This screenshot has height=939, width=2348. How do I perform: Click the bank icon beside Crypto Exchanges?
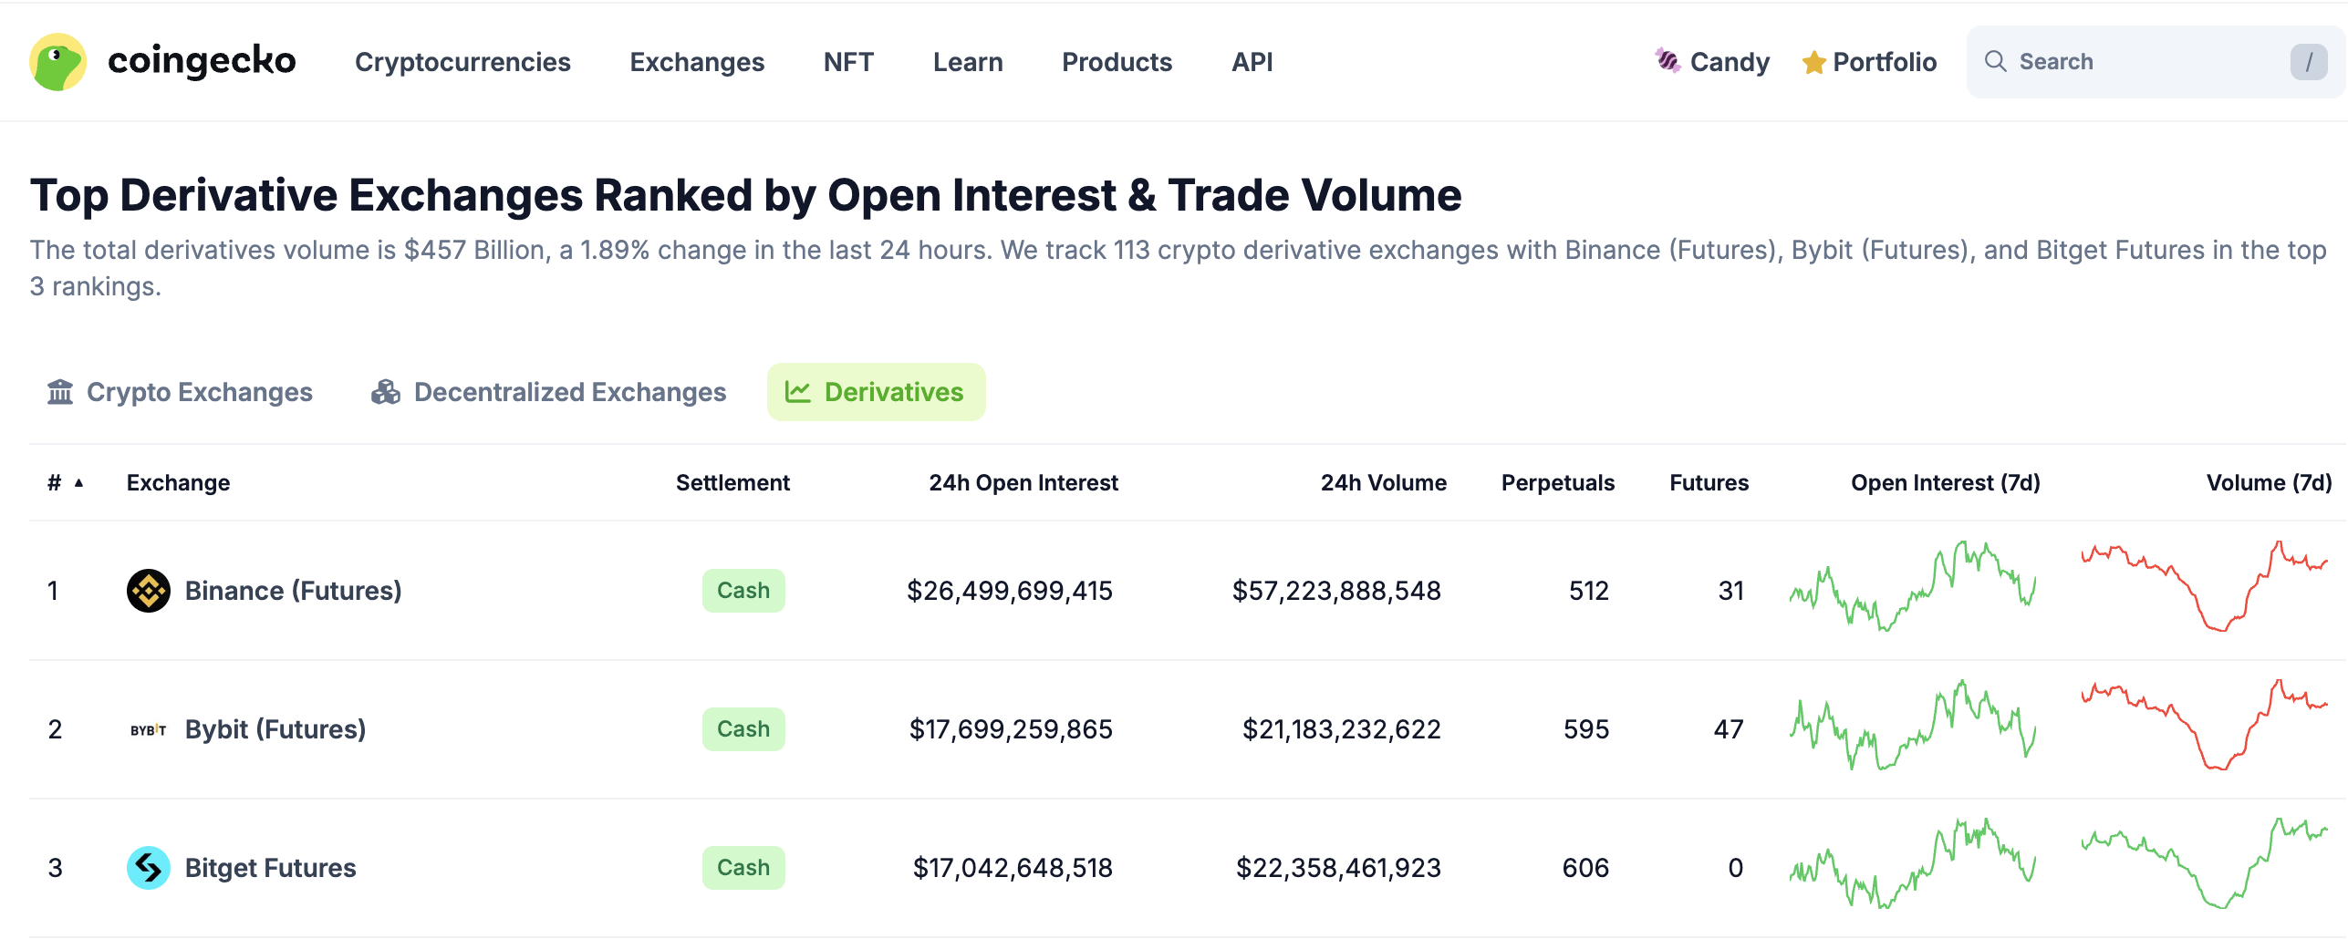[x=59, y=391]
